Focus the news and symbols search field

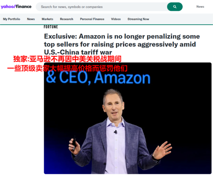(x=101, y=7)
